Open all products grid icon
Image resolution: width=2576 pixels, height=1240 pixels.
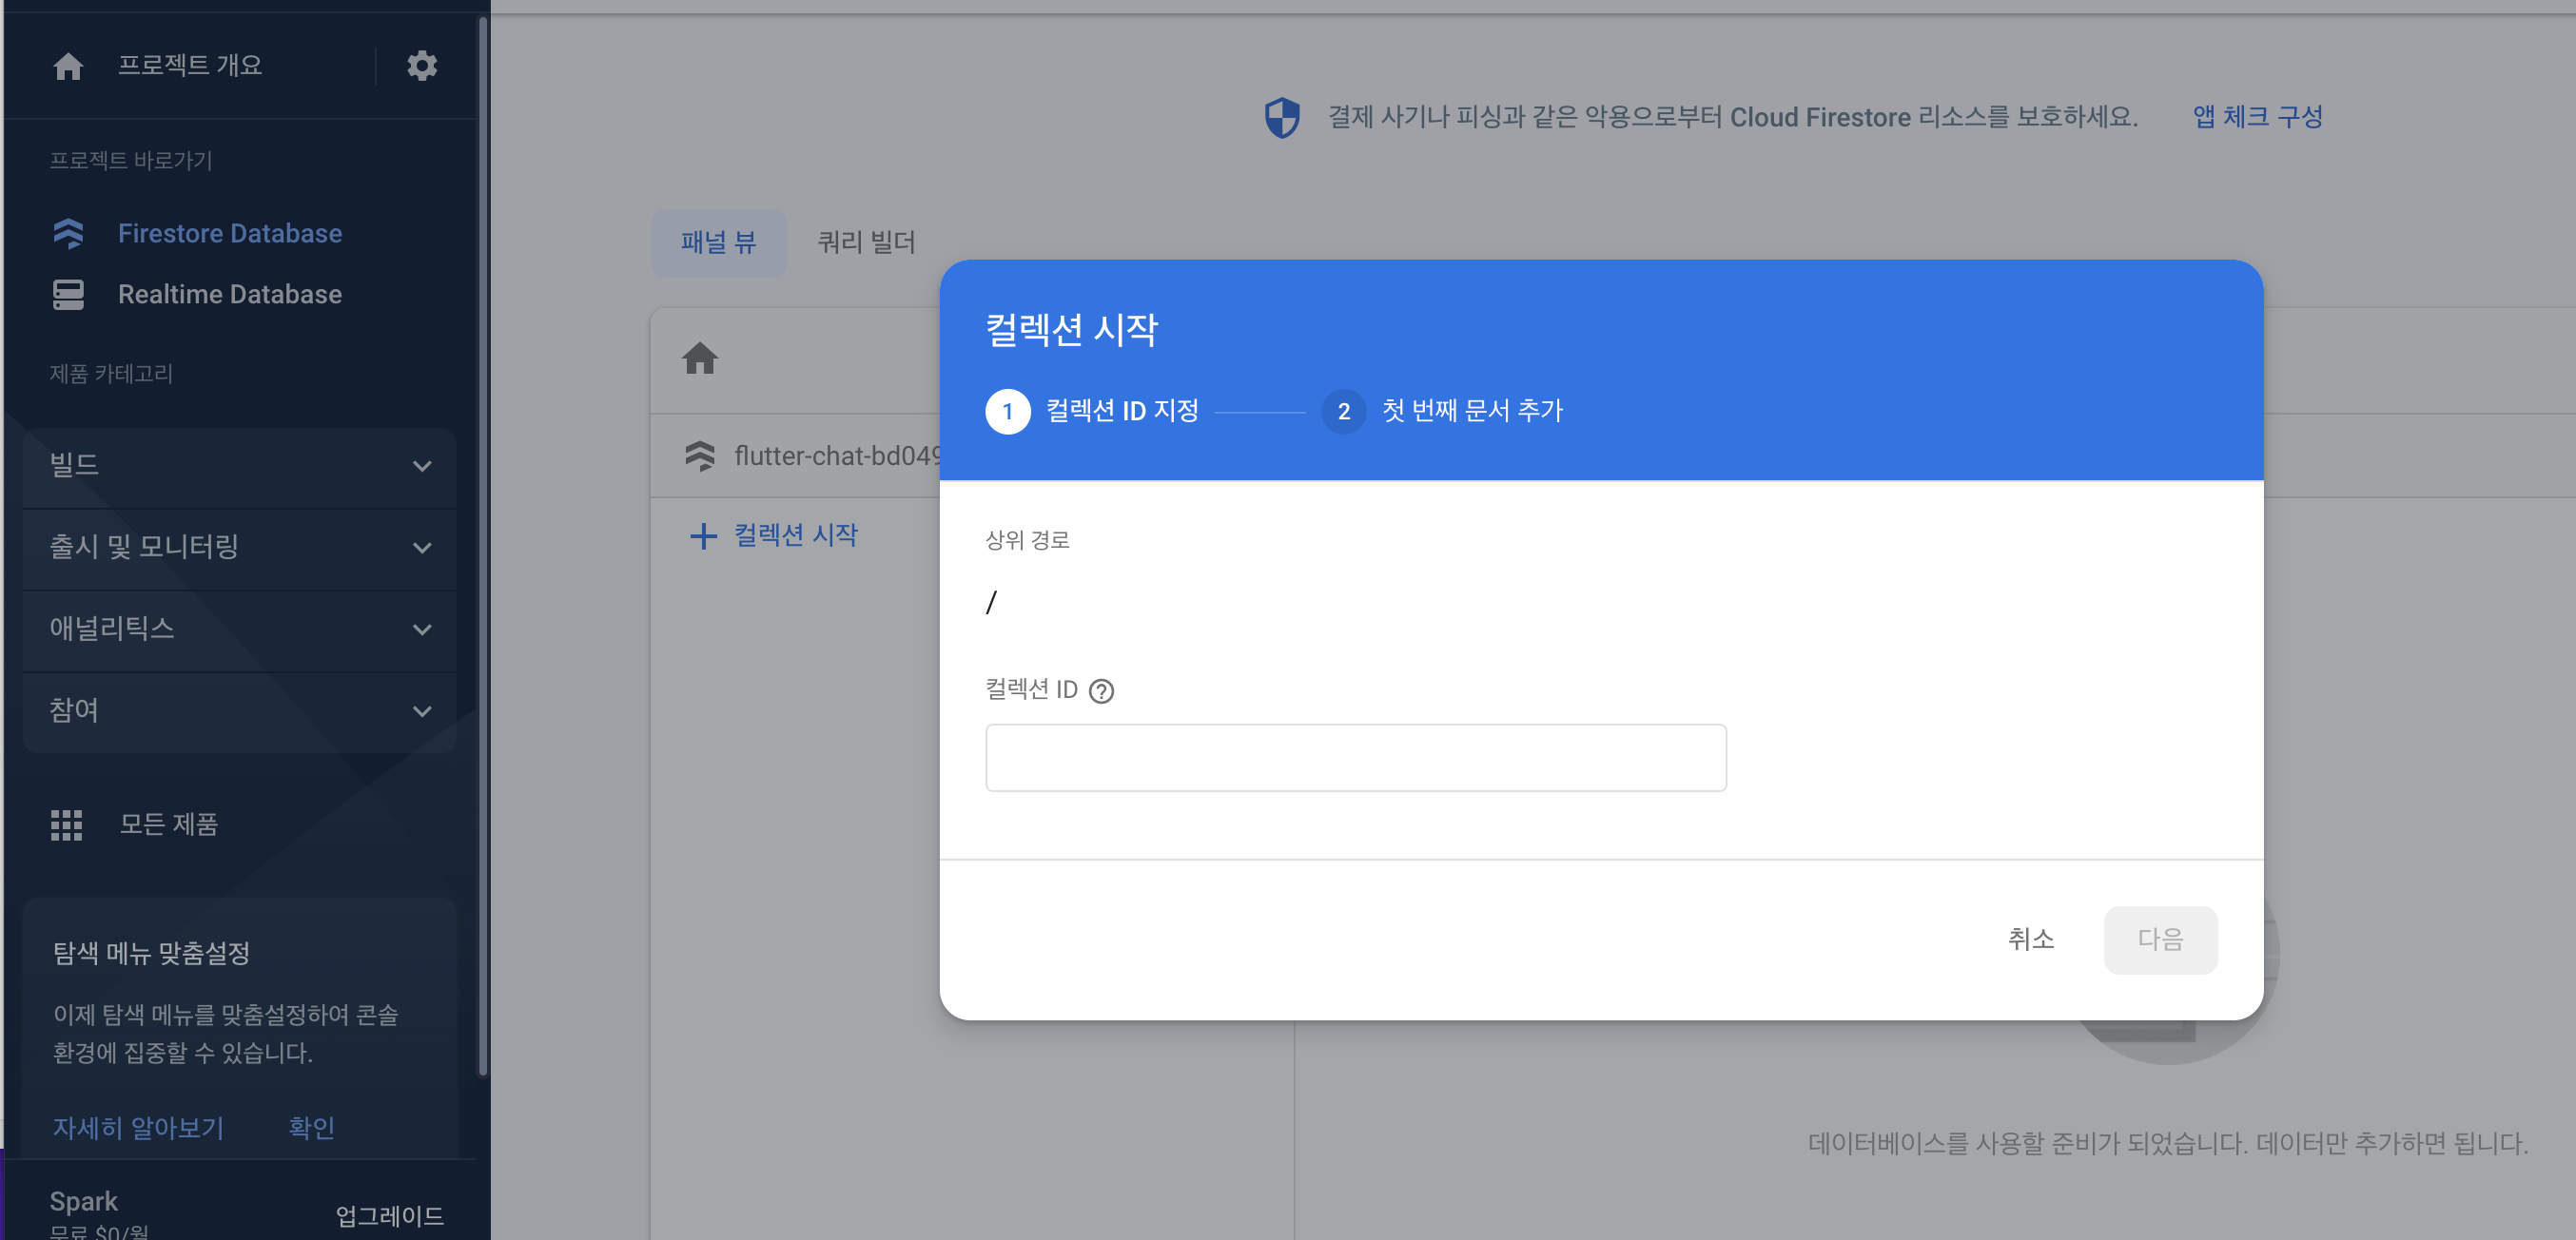pyautogui.click(x=67, y=824)
